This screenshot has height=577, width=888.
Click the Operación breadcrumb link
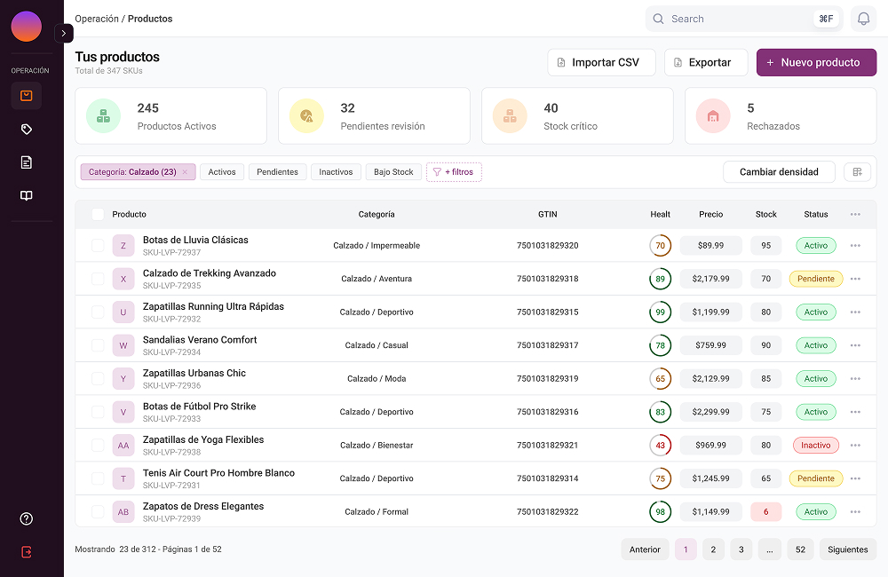tap(97, 19)
